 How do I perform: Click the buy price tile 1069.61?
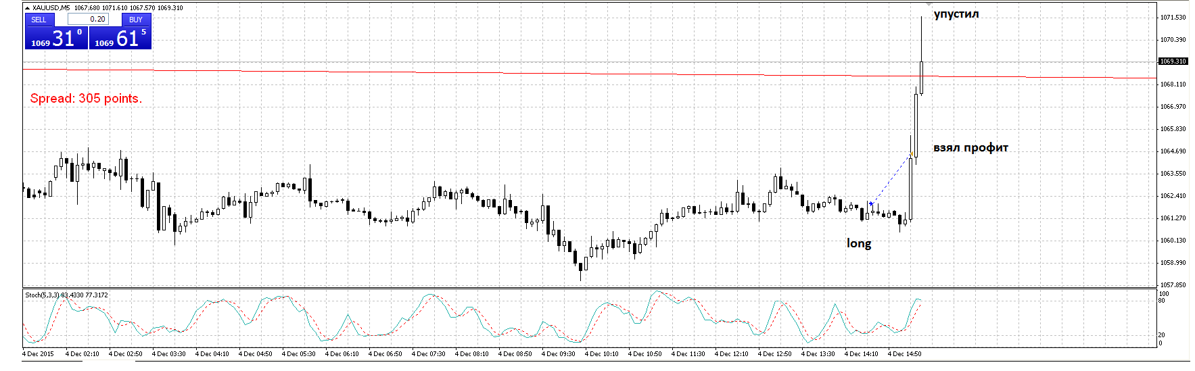(x=120, y=39)
